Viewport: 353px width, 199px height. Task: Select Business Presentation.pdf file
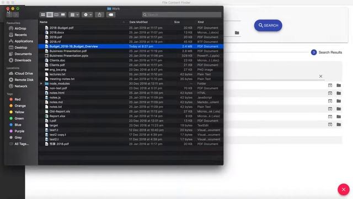coord(131,51)
